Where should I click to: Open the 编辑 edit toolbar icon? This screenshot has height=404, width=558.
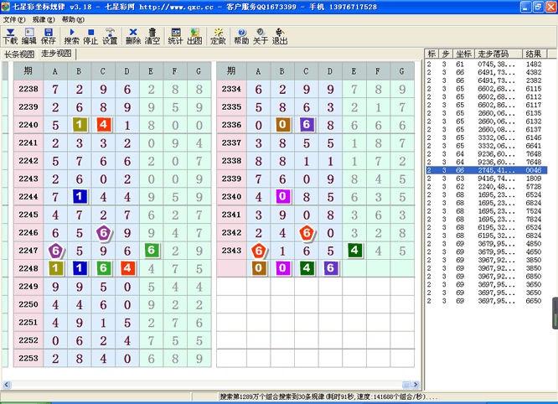tap(29, 36)
